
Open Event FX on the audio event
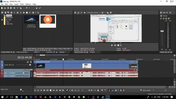click(x=134, y=70)
